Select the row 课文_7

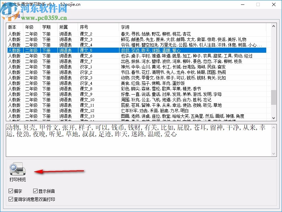coord(137,61)
